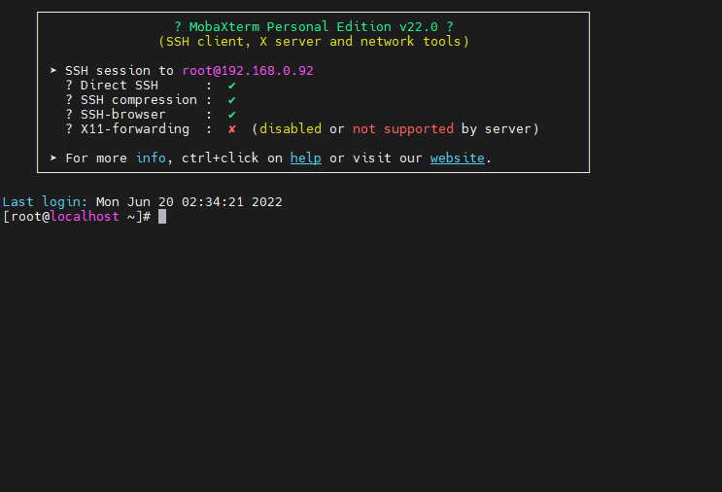
Task: Click the X11-forwarding label
Action: pyautogui.click(x=135, y=129)
